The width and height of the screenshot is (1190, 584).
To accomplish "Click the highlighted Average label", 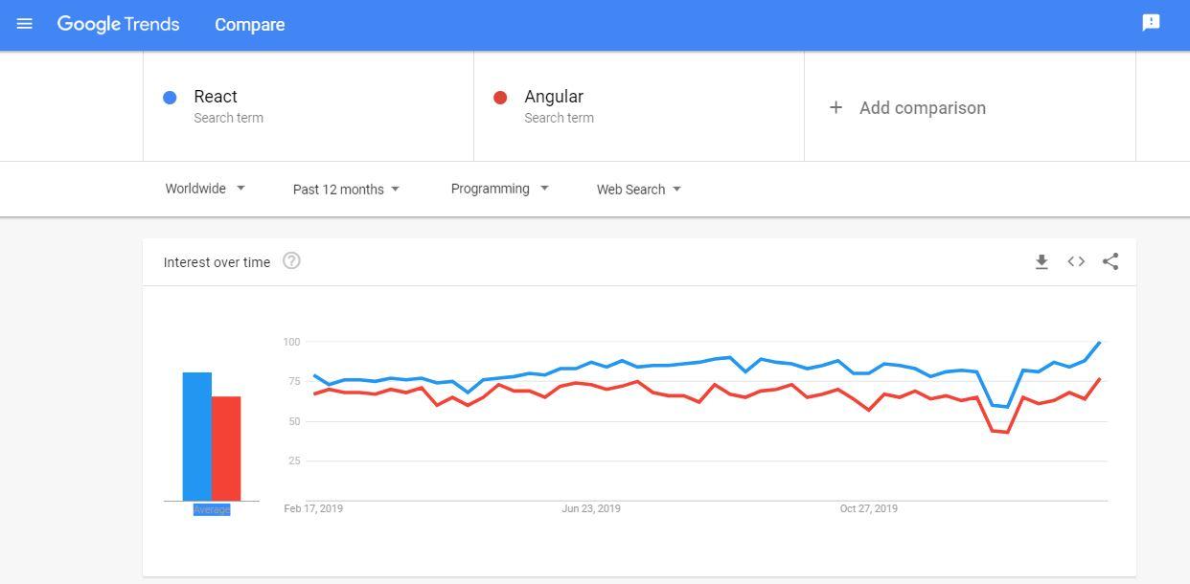I will 212,509.
